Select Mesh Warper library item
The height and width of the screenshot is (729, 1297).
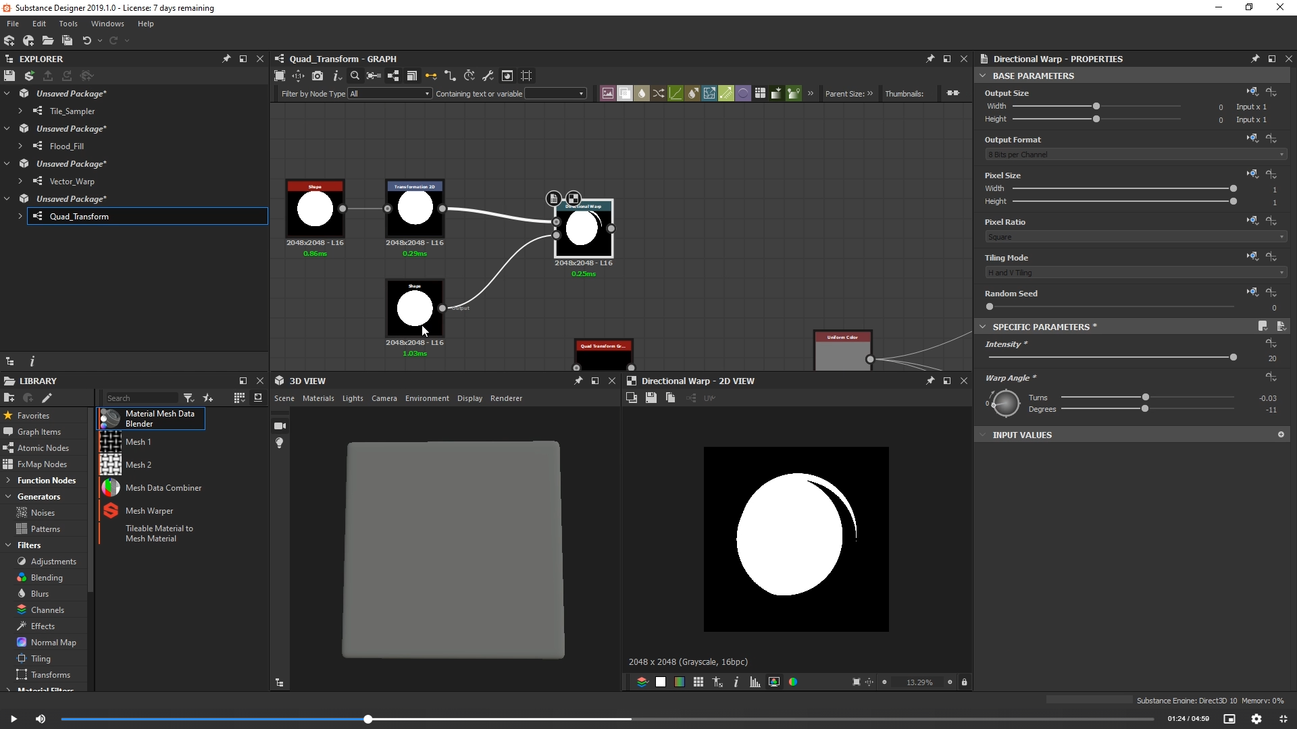tap(149, 511)
